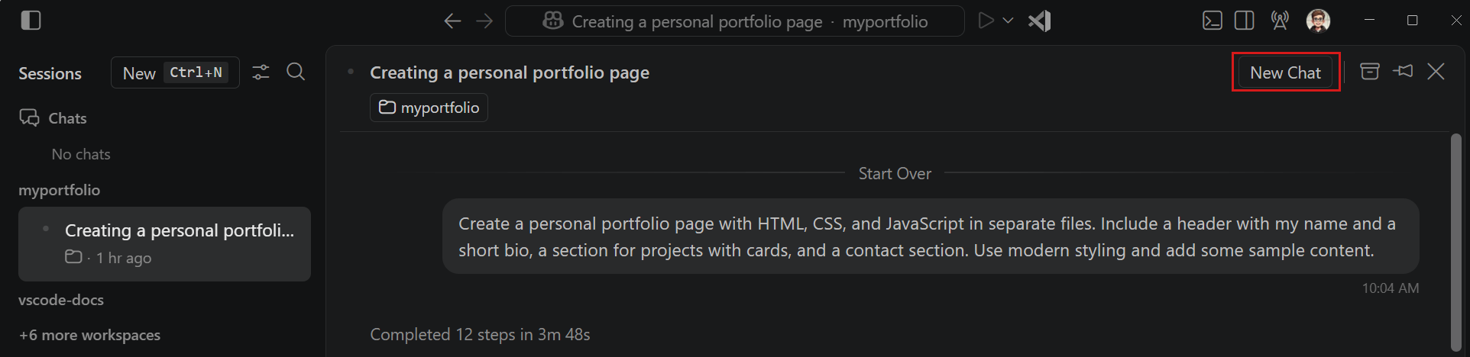Toggle the primary sidebar icon
1470x357 pixels.
(x=31, y=21)
